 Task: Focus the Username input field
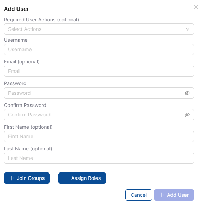click(x=99, y=49)
